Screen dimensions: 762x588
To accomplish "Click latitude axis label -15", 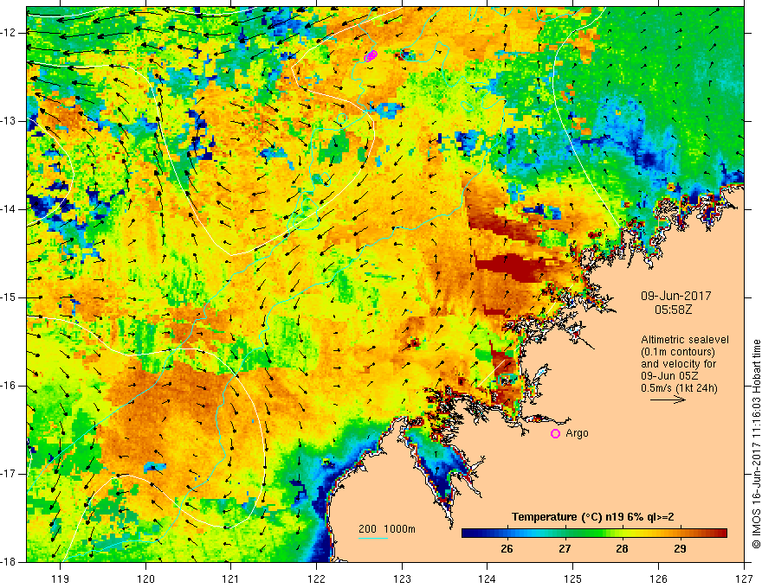I will tap(10, 297).
